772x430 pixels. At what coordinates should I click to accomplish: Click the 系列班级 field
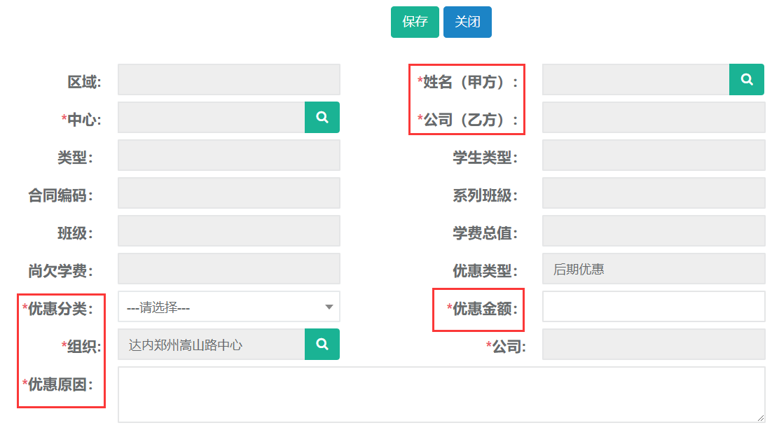click(653, 193)
